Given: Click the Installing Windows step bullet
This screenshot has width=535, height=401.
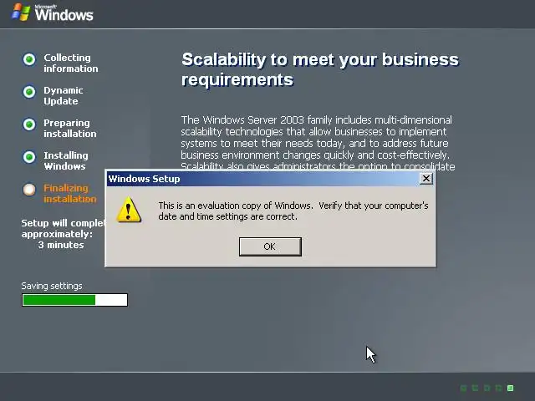Looking at the screenshot, I should click(29, 157).
